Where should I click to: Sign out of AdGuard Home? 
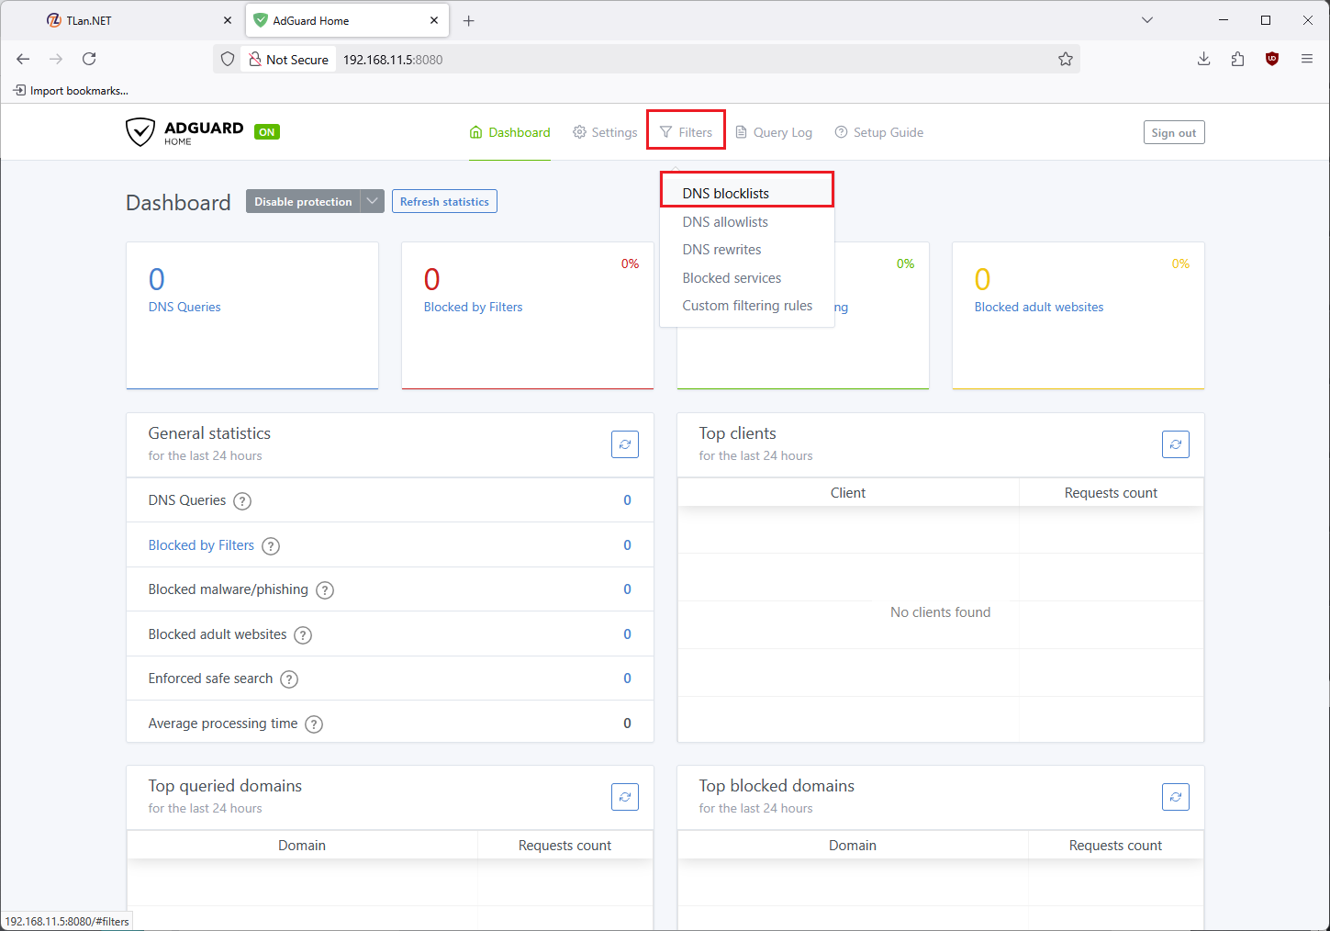pyautogui.click(x=1173, y=132)
